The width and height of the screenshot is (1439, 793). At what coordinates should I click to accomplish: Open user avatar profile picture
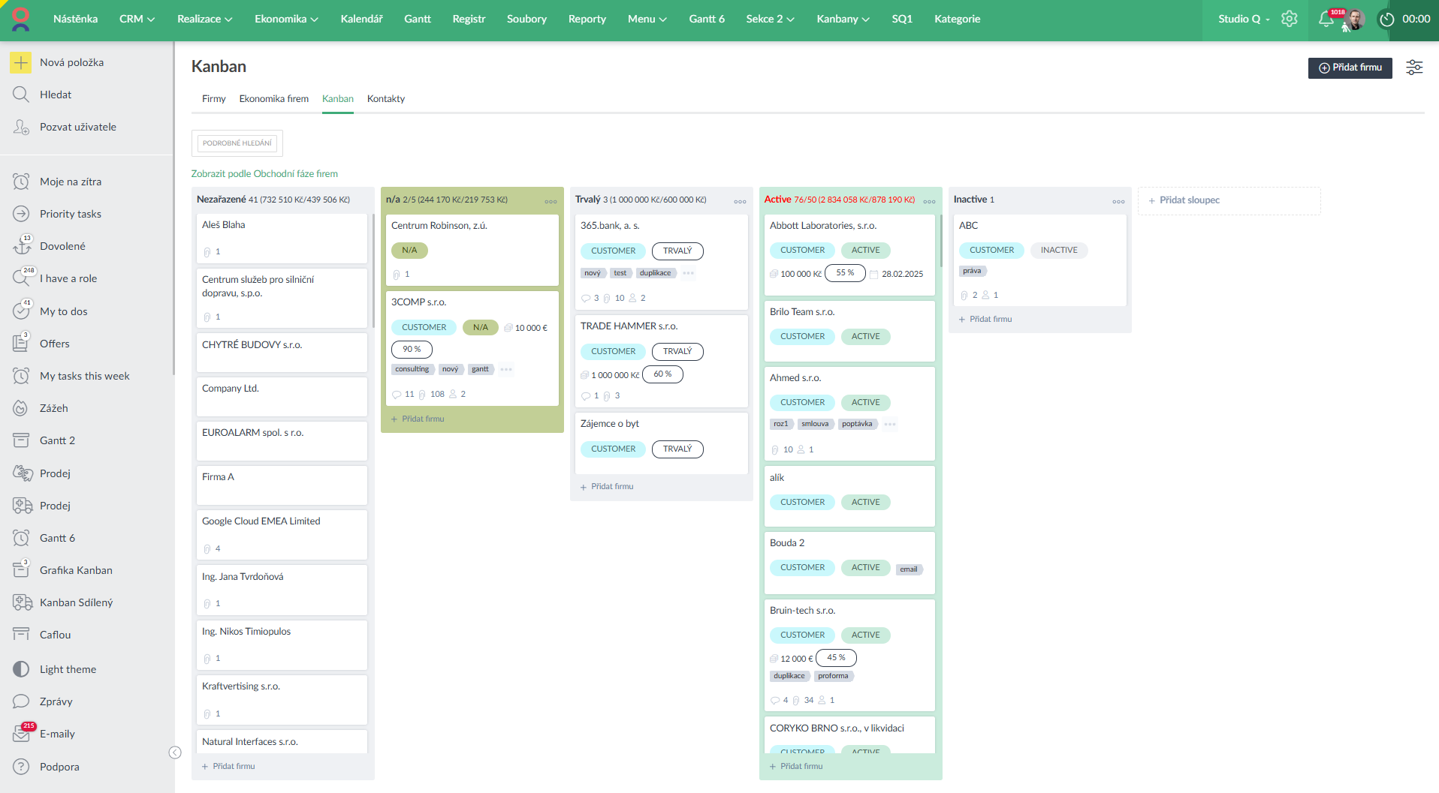click(x=1355, y=20)
